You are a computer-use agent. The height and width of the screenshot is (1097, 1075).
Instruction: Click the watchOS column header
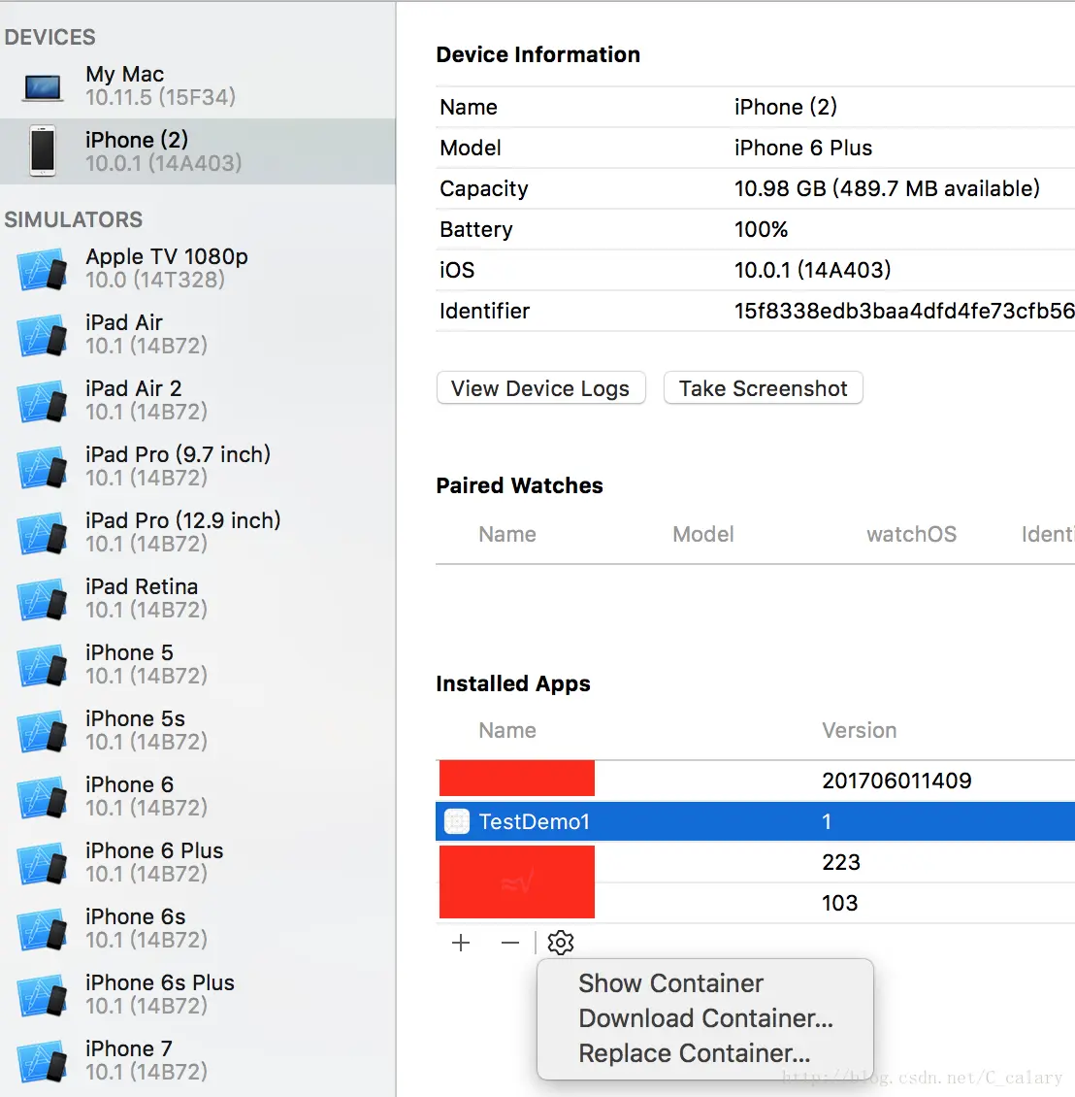click(x=911, y=535)
